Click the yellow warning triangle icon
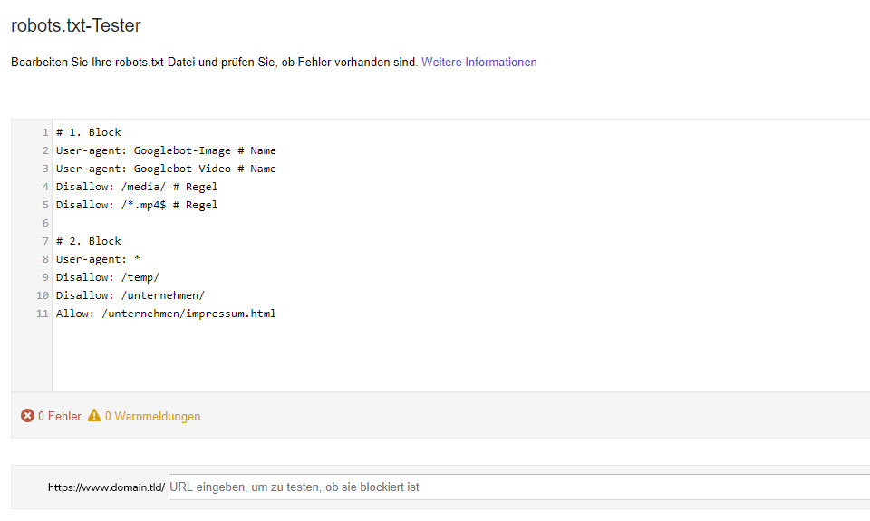 tap(94, 415)
